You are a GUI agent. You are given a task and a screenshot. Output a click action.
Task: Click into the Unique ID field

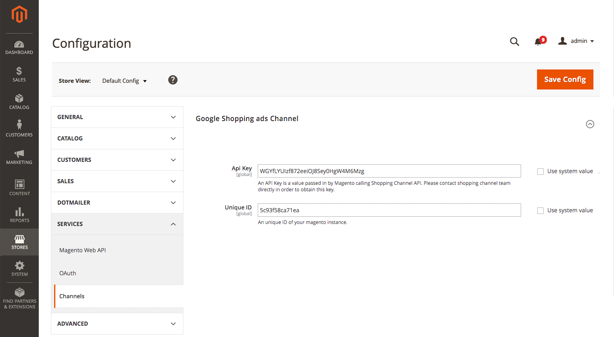click(x=389, y=210)
